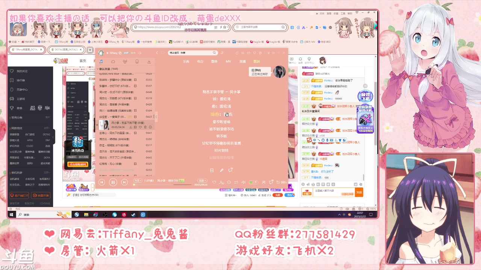
Task: Mute the music player volume
Action: tap(244, 182)
